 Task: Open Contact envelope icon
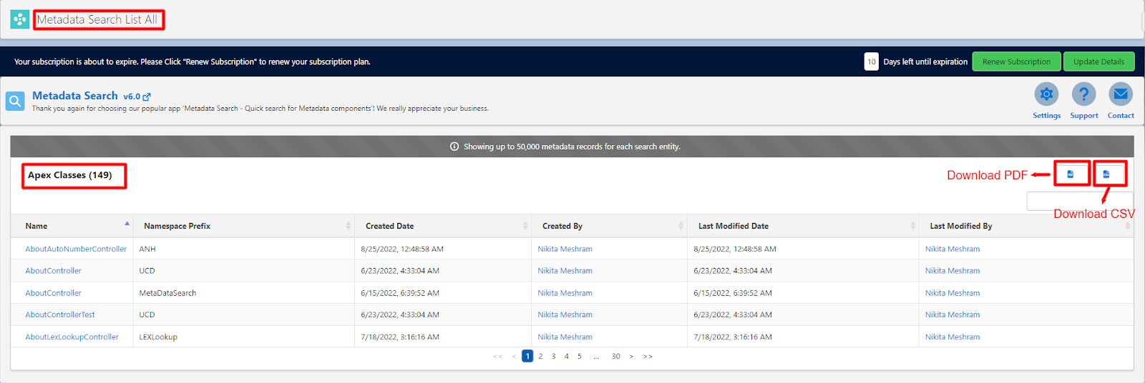pyautogui.click(x=1121, y=94)
